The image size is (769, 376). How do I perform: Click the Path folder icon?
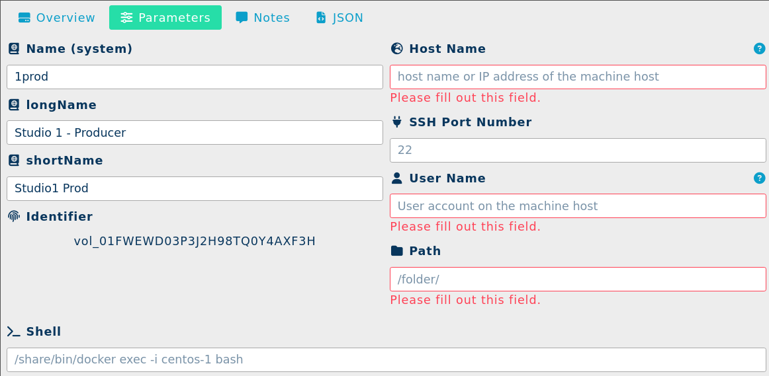[397, 251]
